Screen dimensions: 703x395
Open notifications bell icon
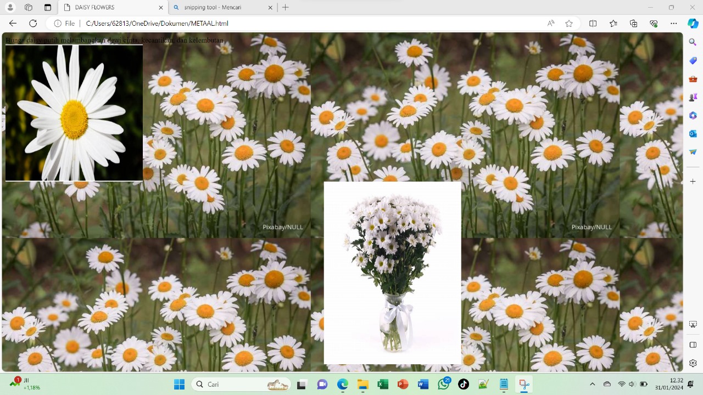(x=691, y=384)
